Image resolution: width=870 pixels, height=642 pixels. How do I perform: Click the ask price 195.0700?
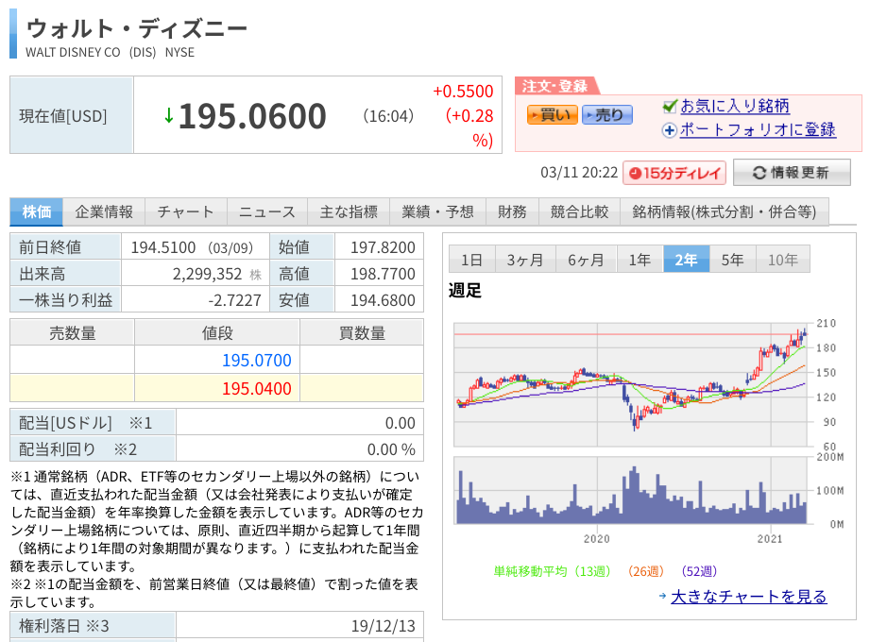pyautogui.click(x=257, y=361)
